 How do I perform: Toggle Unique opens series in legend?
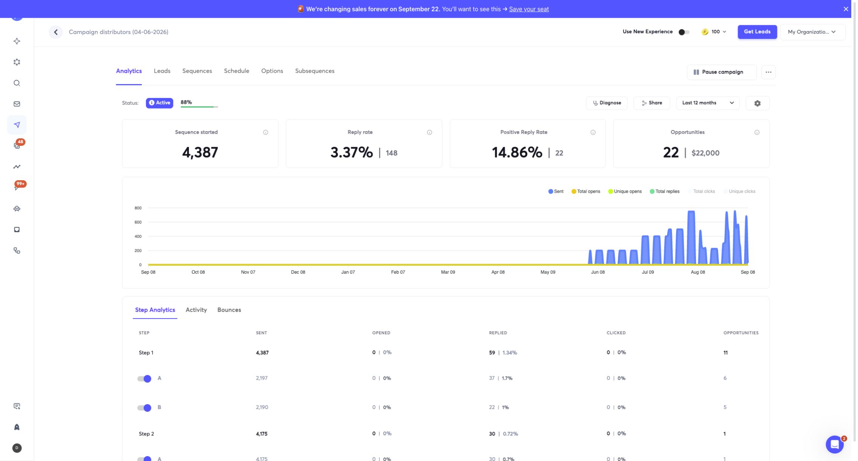tap(625, 191)
